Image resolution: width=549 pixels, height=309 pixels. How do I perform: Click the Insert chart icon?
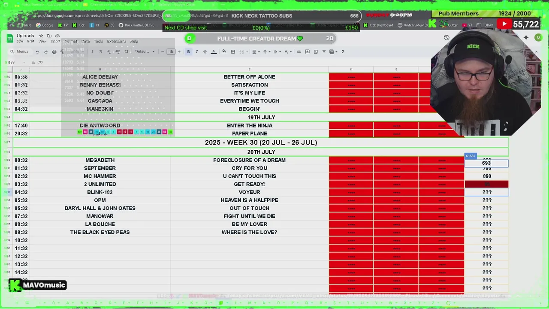pos(316,52)
